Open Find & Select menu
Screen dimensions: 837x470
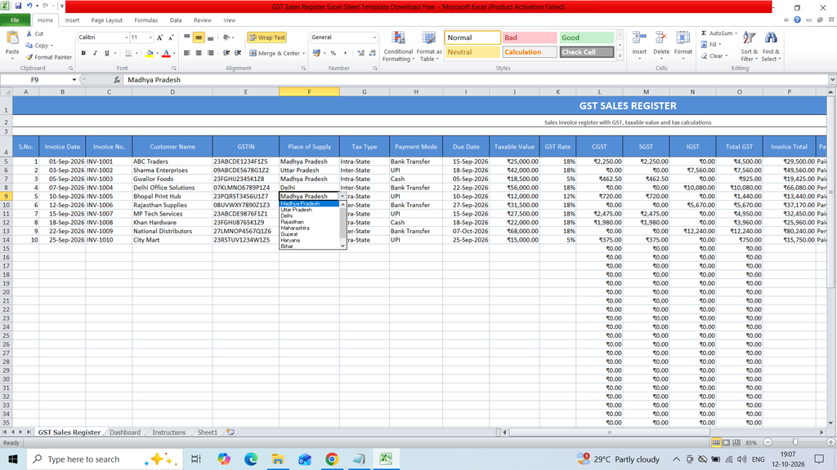(771, 47)
